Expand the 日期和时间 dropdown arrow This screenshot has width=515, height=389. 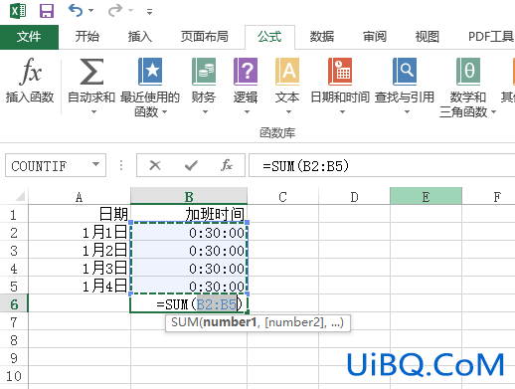click(x=342, y=112)
